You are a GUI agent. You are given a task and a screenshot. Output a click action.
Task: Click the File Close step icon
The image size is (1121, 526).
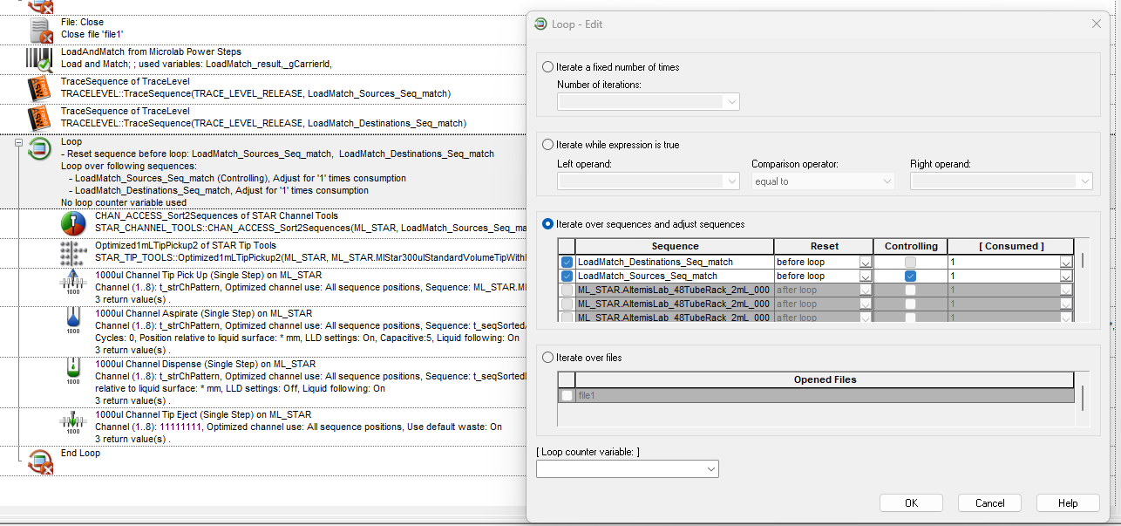tap(41, 31)
